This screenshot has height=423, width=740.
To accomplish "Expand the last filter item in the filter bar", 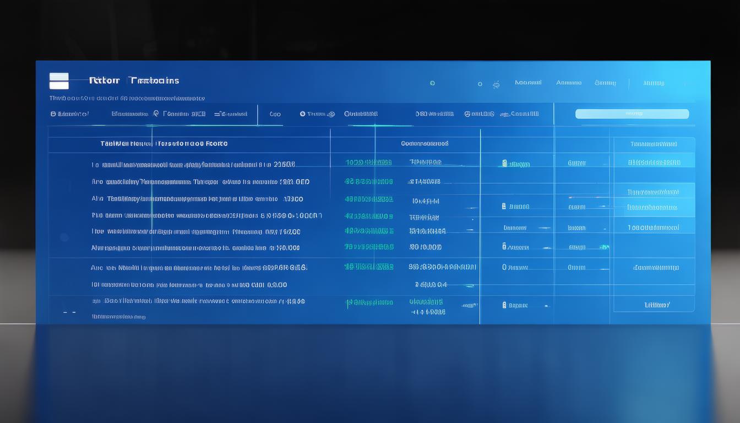I will tap(524, 114).
